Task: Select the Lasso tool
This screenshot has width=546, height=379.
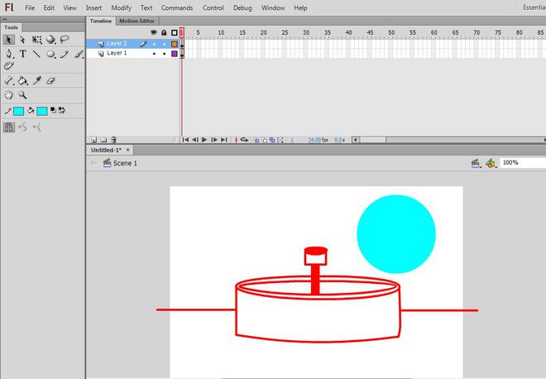Action: click(65, 39)
